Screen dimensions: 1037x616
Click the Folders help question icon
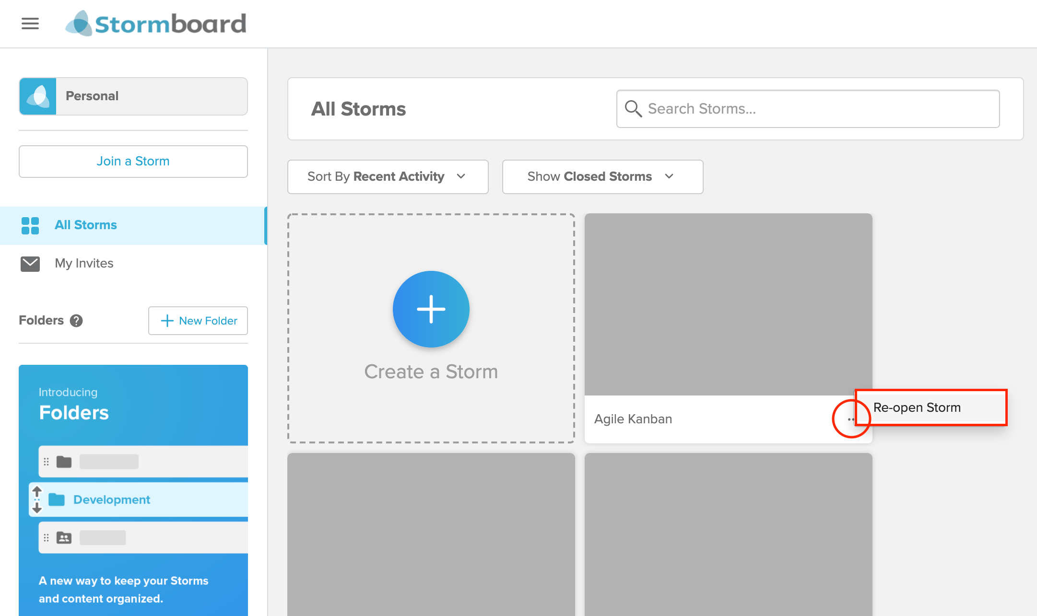[76, 320]
